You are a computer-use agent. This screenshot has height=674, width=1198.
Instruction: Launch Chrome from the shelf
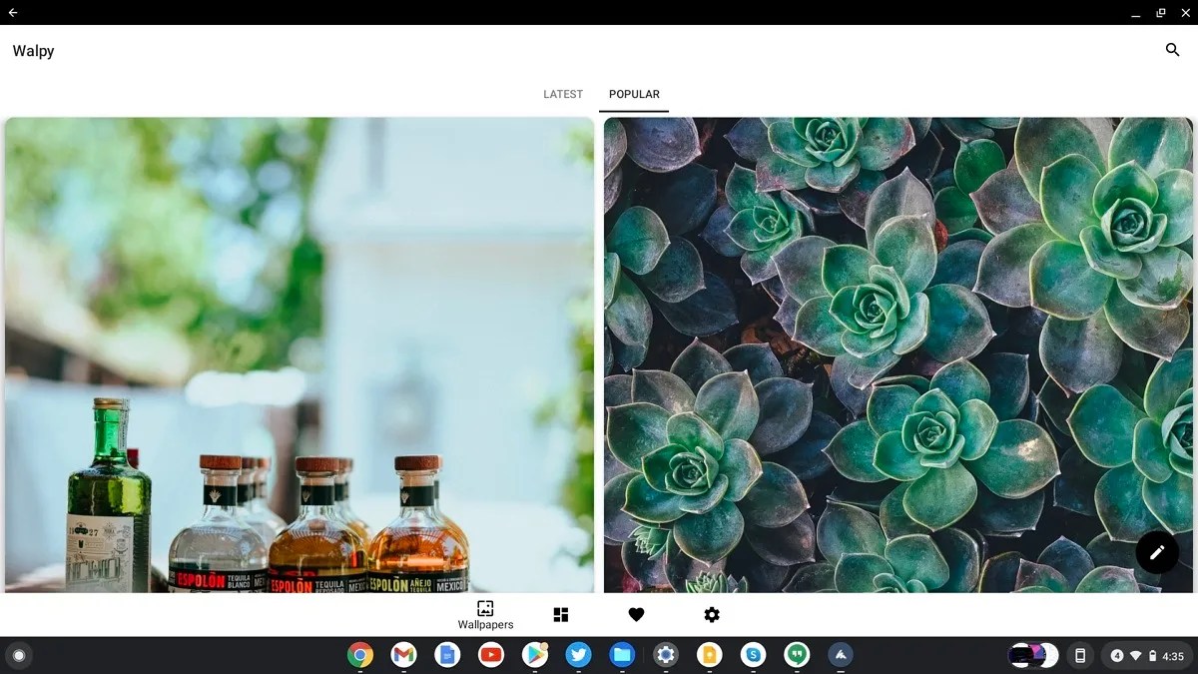click(x=360, y=655)
